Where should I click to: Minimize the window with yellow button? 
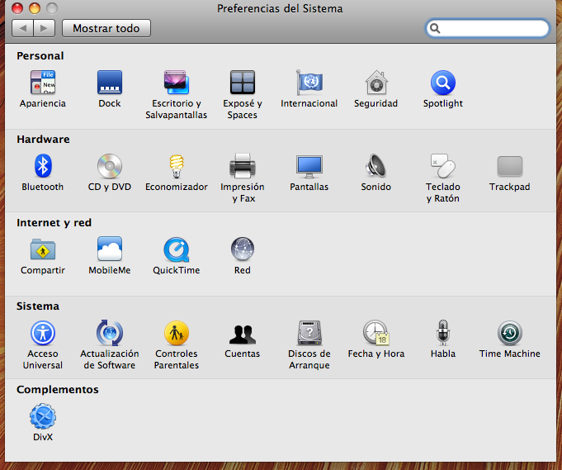click(35, 8)
